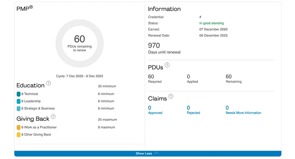This screenshot has width=295, height=159.
Task: Select the '0 Work as a Practitioner' text
Action: [x=39, y=127]
